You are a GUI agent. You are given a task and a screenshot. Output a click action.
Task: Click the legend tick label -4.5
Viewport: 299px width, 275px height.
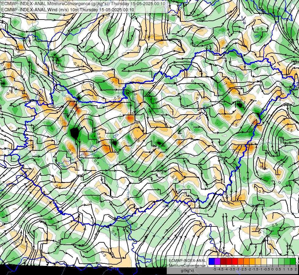tap(220, 269)
